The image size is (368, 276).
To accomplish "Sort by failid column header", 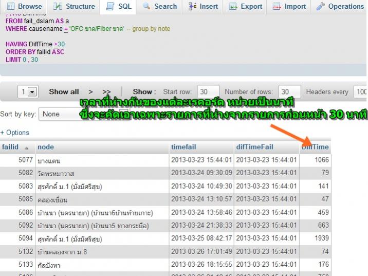I will [x=10, y=147].
